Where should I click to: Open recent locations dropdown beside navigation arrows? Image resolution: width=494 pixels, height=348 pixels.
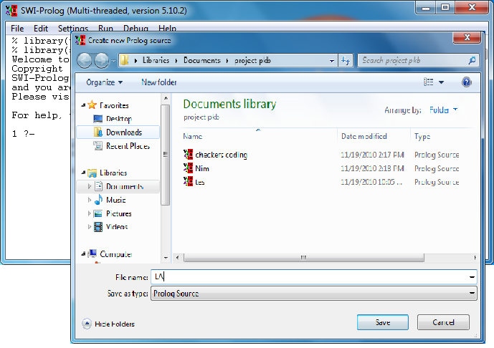point(113,61)
